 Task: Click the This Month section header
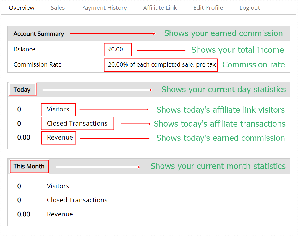tap(29, 166)
